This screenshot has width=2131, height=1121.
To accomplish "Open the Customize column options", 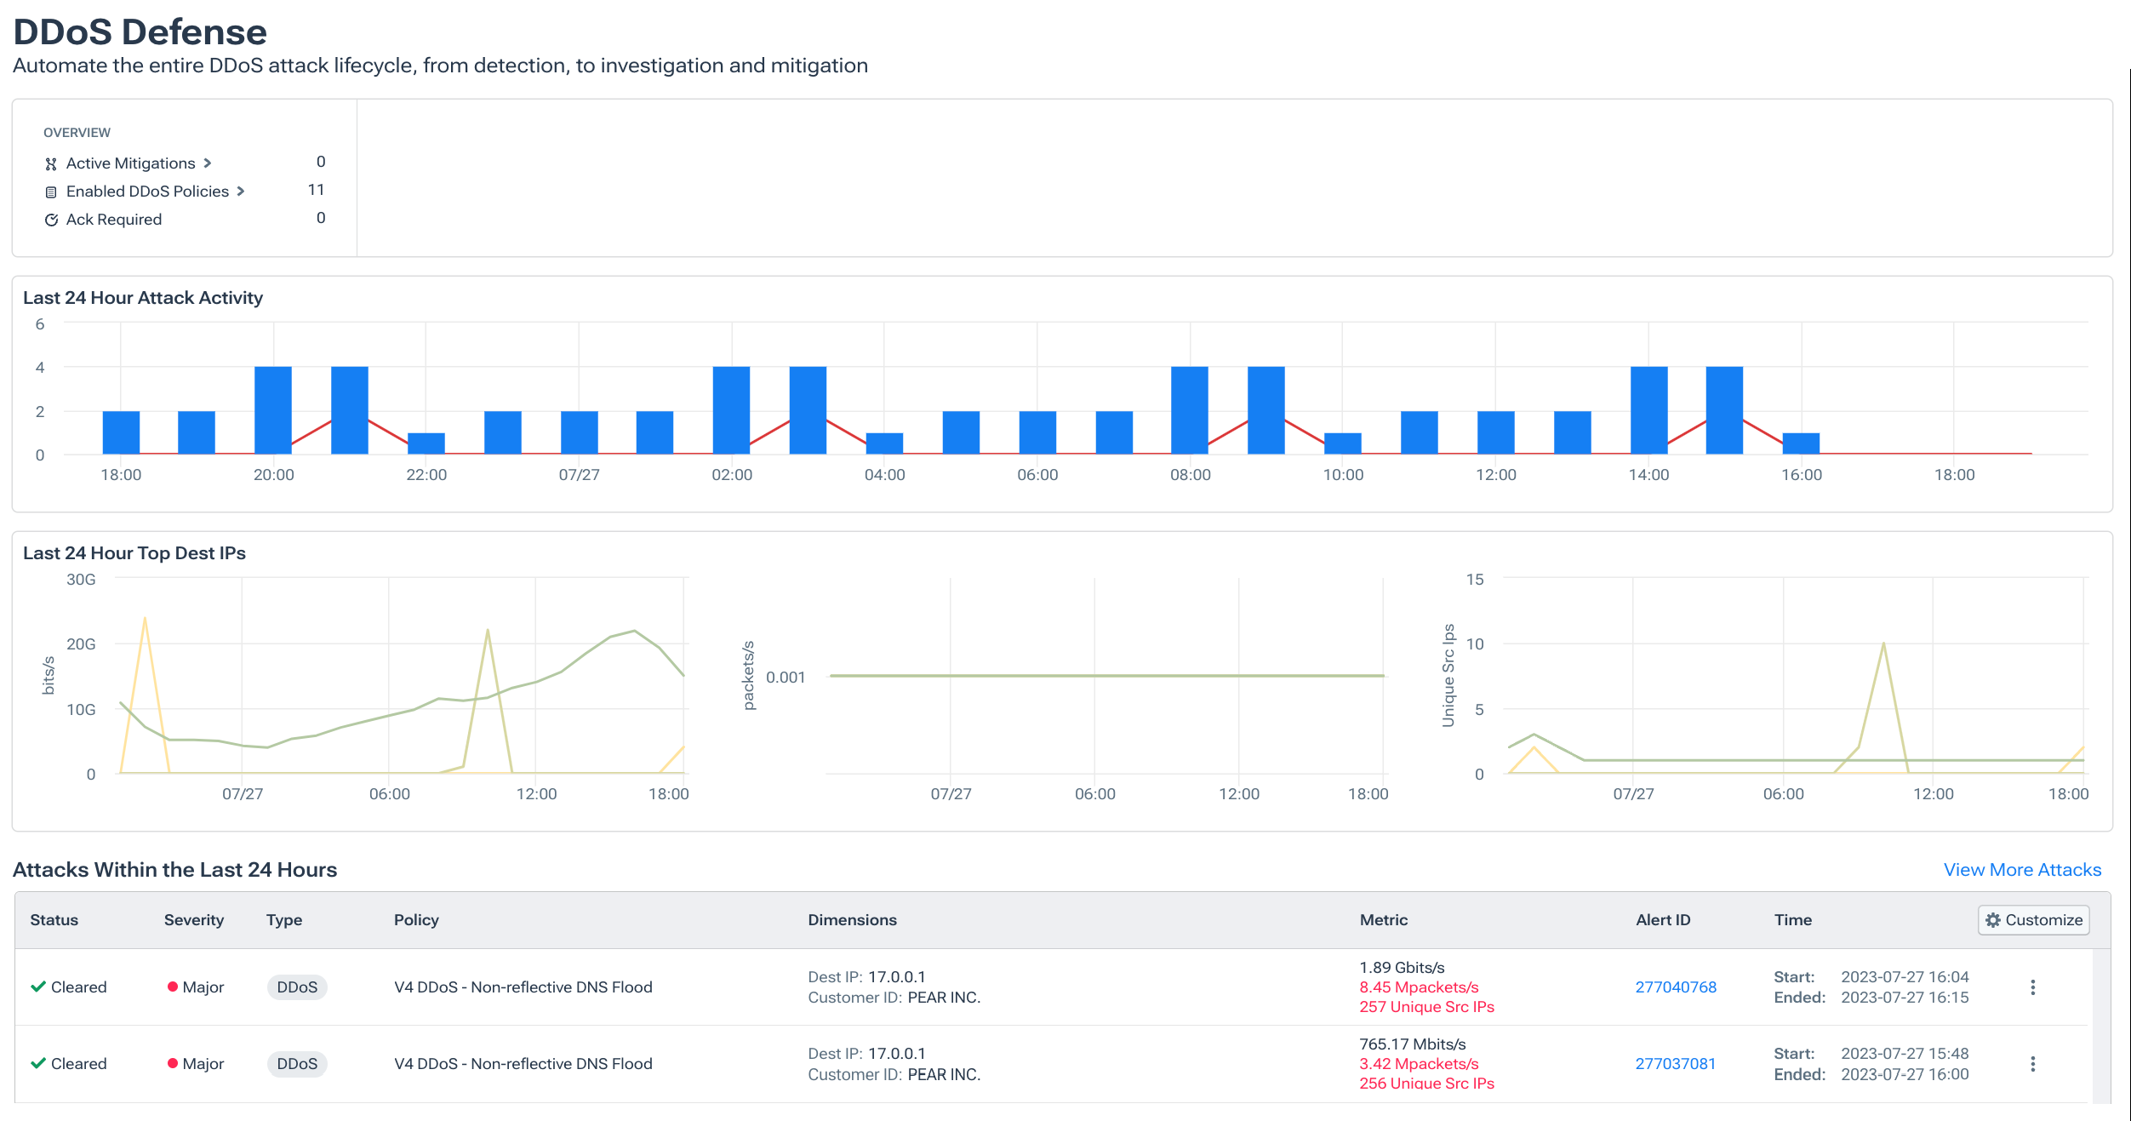I will click(x=2032, y=920).
